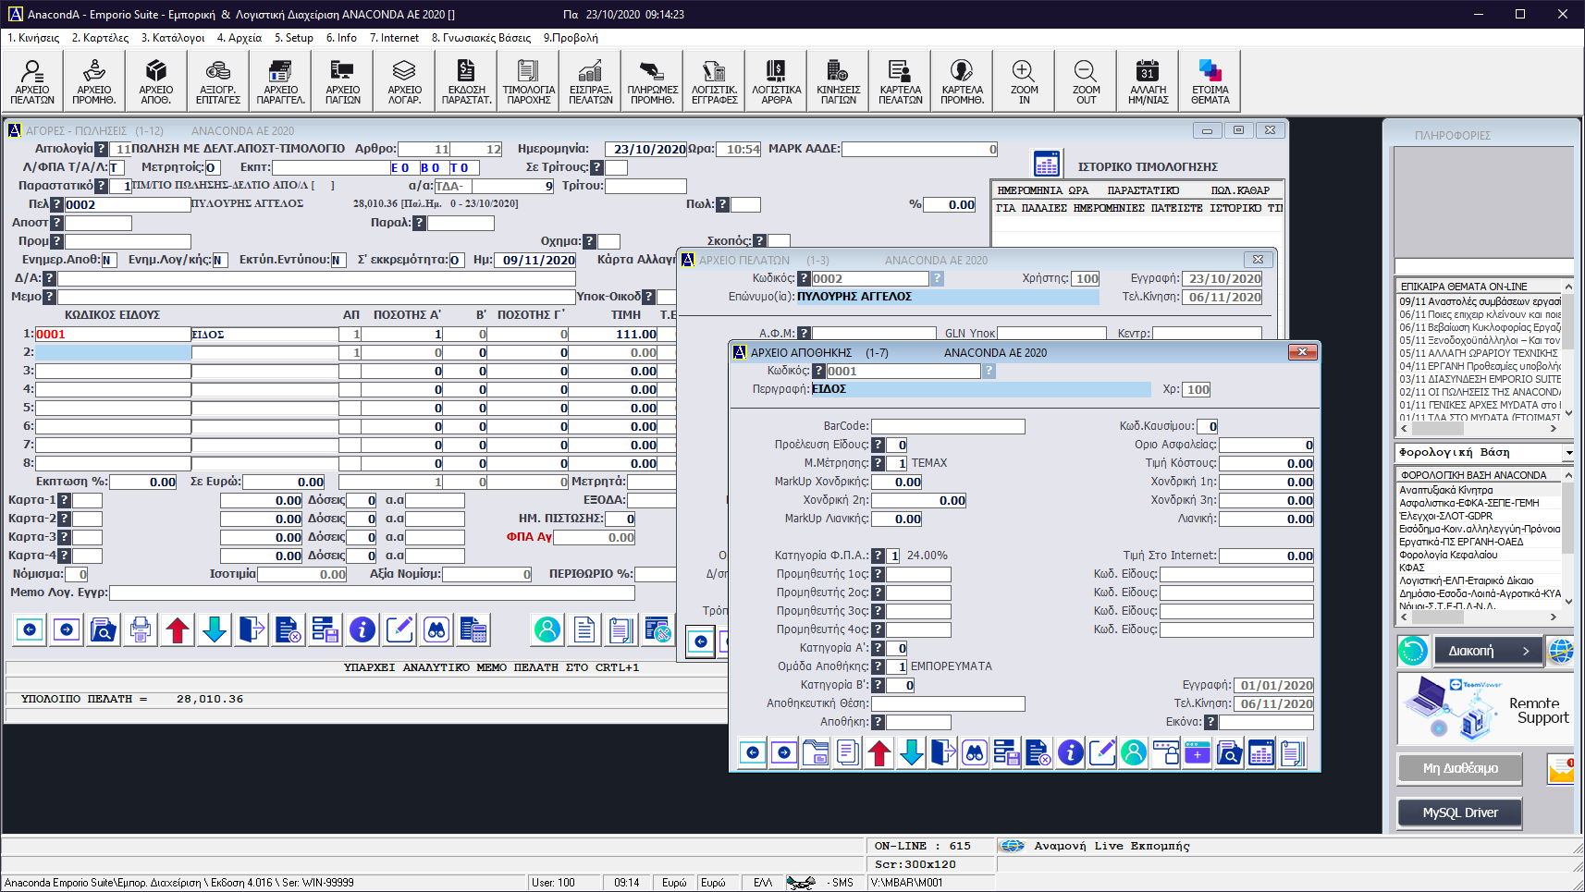Open the 5. Setup menu

[x=294, y=38]
